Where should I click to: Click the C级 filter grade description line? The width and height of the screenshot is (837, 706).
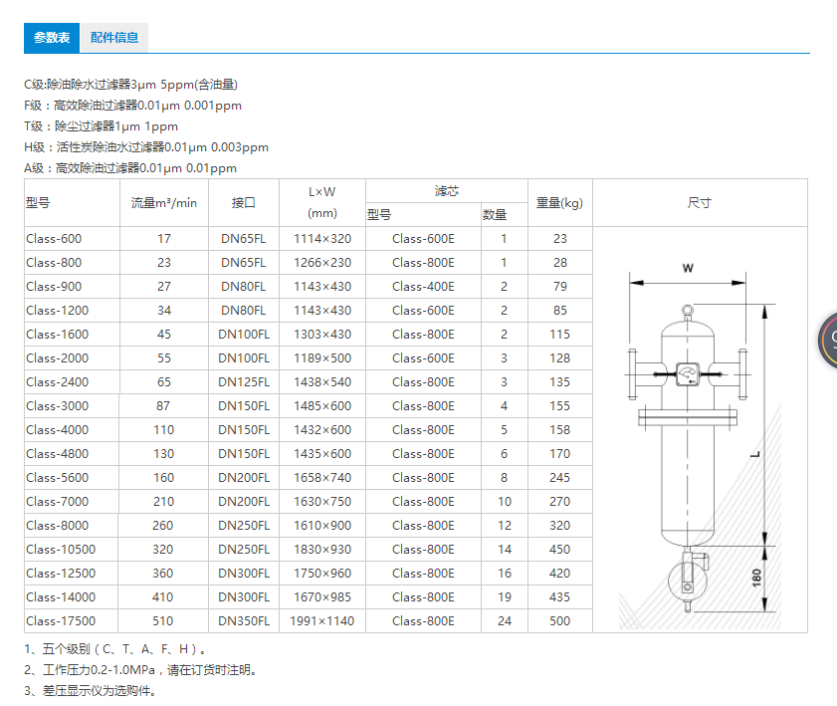pyautogui.click(x=130, y=85)
